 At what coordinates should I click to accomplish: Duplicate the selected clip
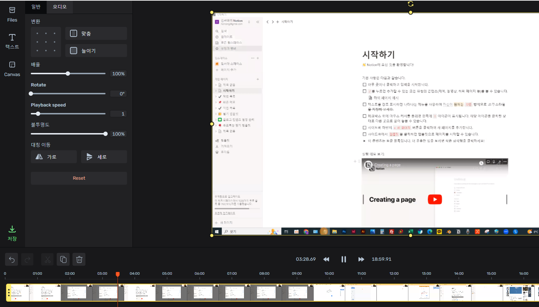pos(63,259)
